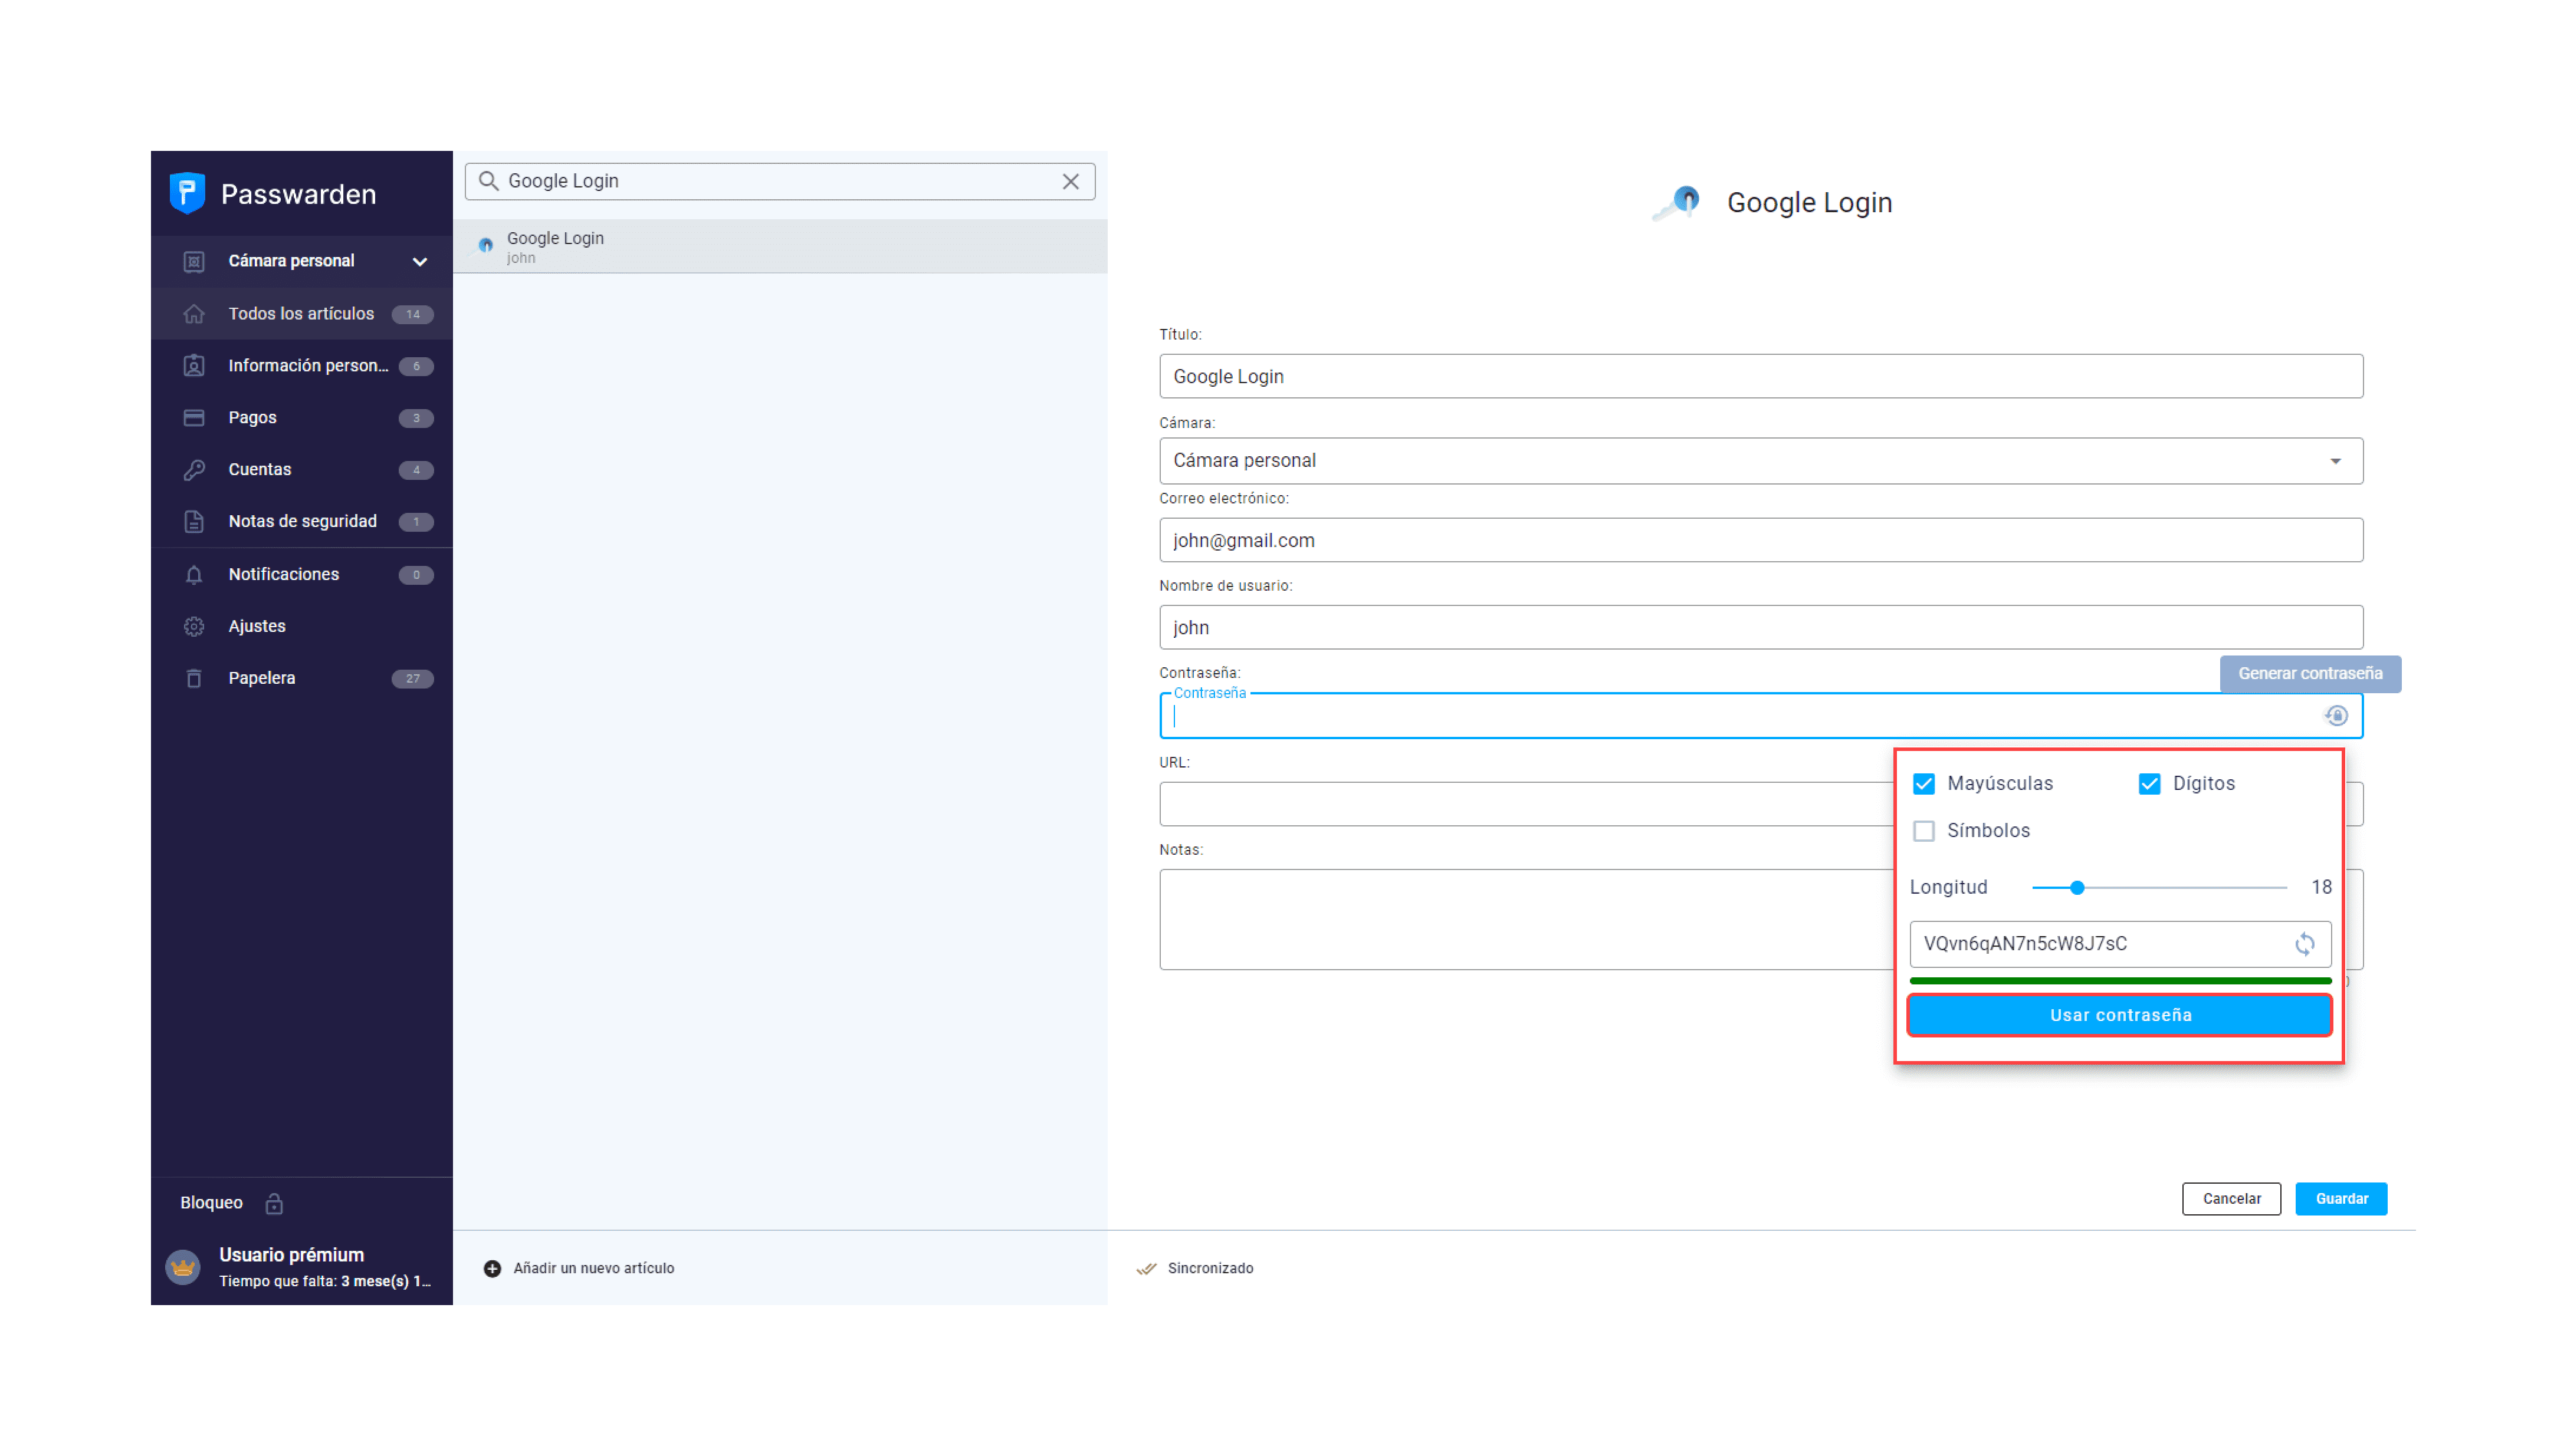Click the magnifier search icon
Image resolution: width=2567 pixels, height=1456 pixels.
pyautogui.click(x=488, y=181)
